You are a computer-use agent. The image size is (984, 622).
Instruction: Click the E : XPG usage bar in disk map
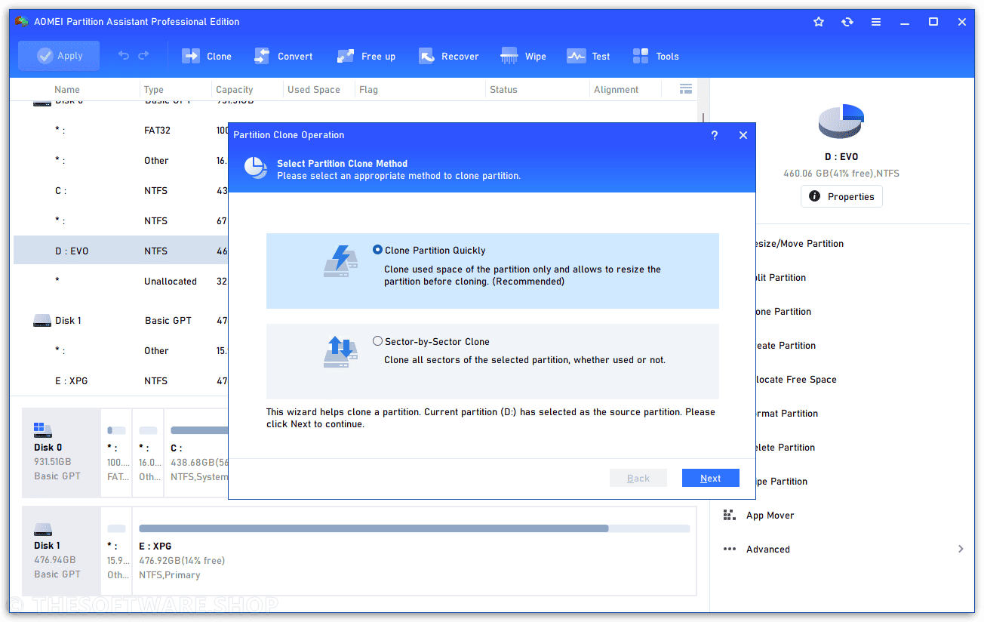[x=414, y=529]
